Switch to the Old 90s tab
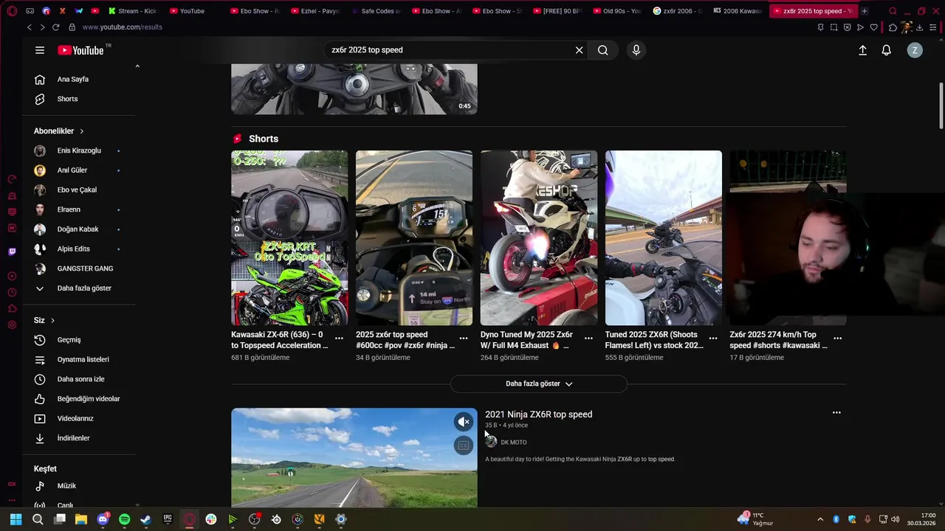Screen dimensions: 945x531 point(618,11)
